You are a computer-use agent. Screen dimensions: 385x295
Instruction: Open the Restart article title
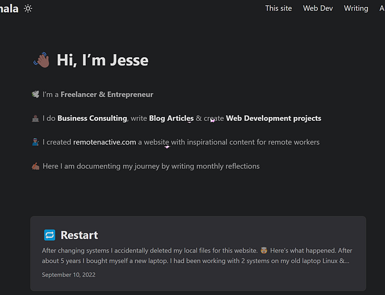click(79, 235)
